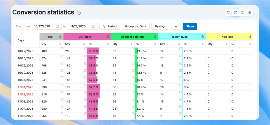Click the clear/backspace icon in top-right toolbar
The height and width of the screenshot is (125, 270).
pos(243,12)
